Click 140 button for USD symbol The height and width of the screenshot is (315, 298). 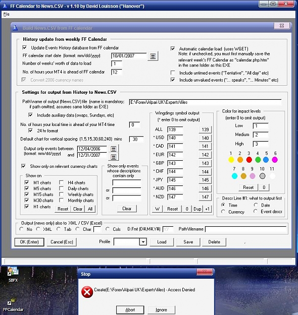tap(205, 138)
